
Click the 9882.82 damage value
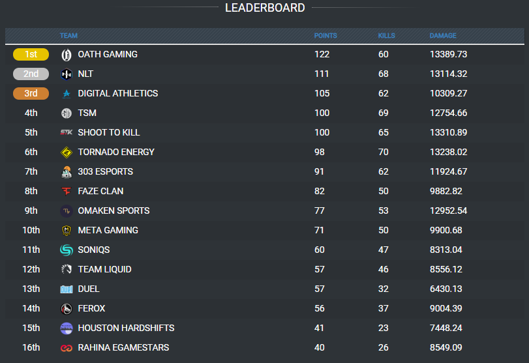point(446,191)
